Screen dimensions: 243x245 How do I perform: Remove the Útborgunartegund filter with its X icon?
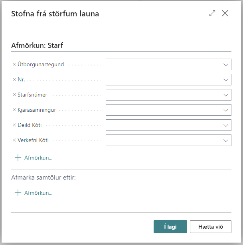pos(14,65)
